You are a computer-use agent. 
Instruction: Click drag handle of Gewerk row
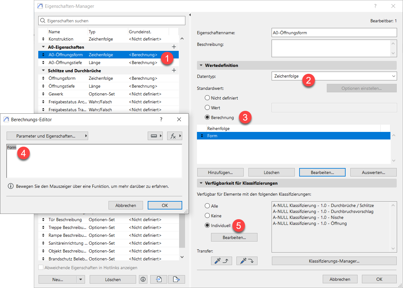click(43, 94)
